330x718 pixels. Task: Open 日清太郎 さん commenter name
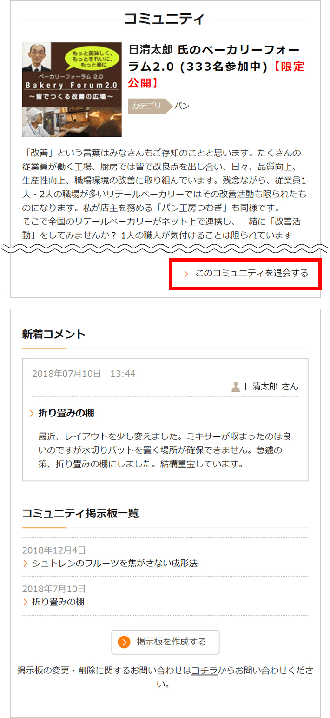271,386
